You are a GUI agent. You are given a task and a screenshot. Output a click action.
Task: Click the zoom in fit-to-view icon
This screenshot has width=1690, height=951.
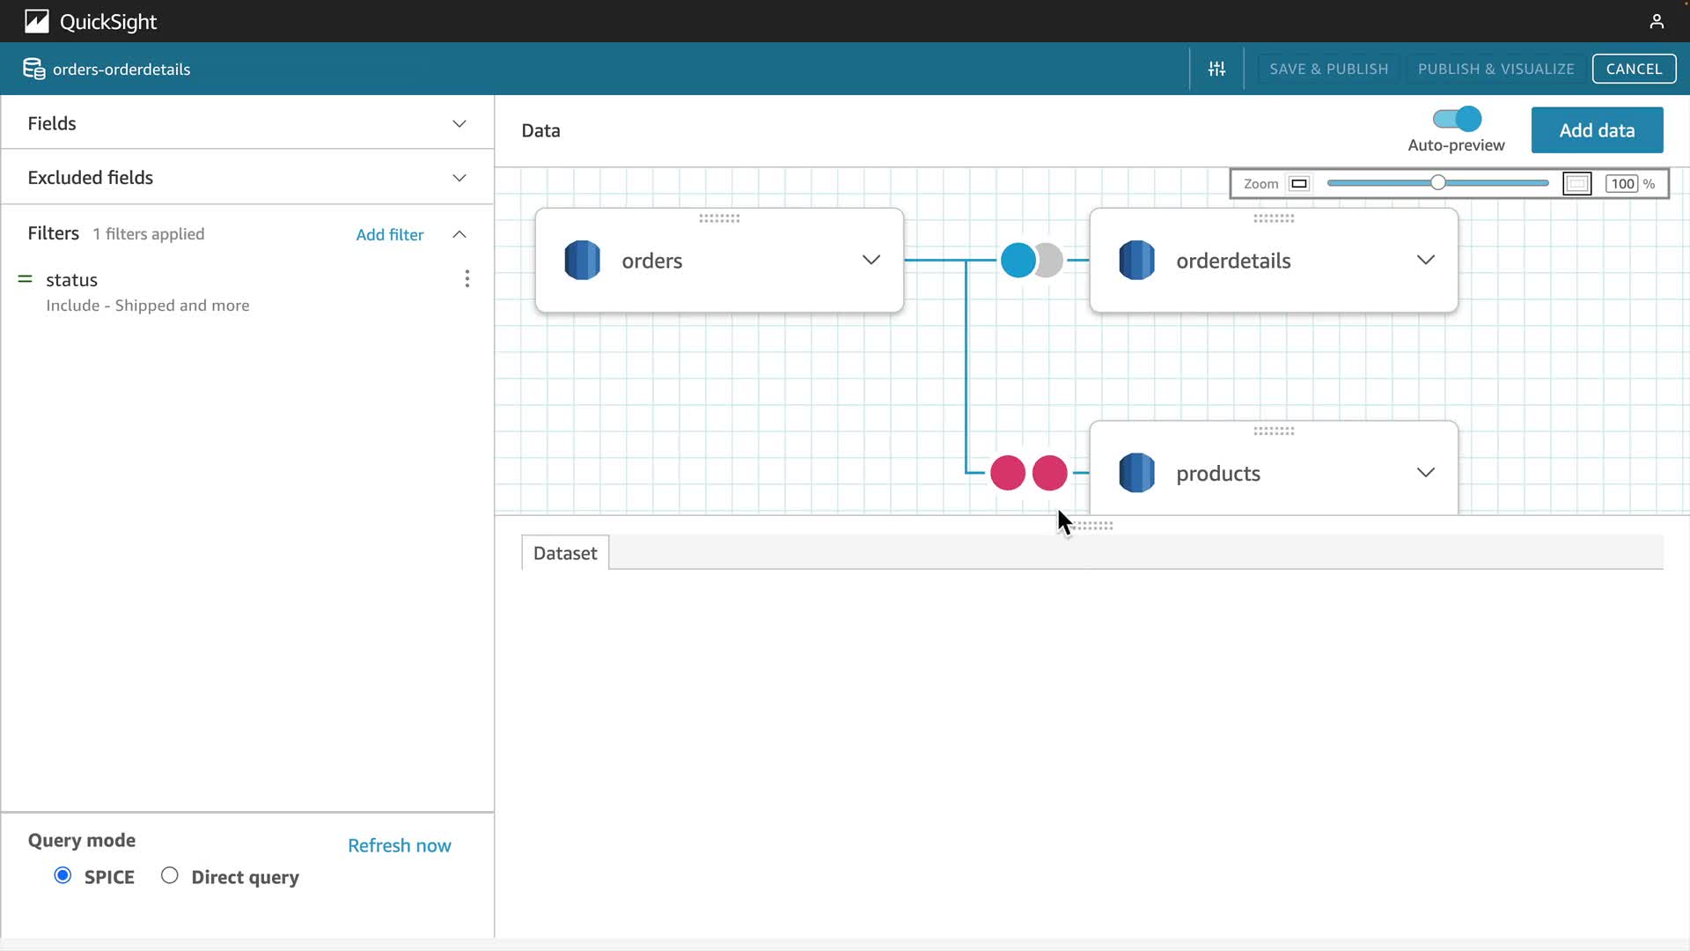tap(1576, 184)
